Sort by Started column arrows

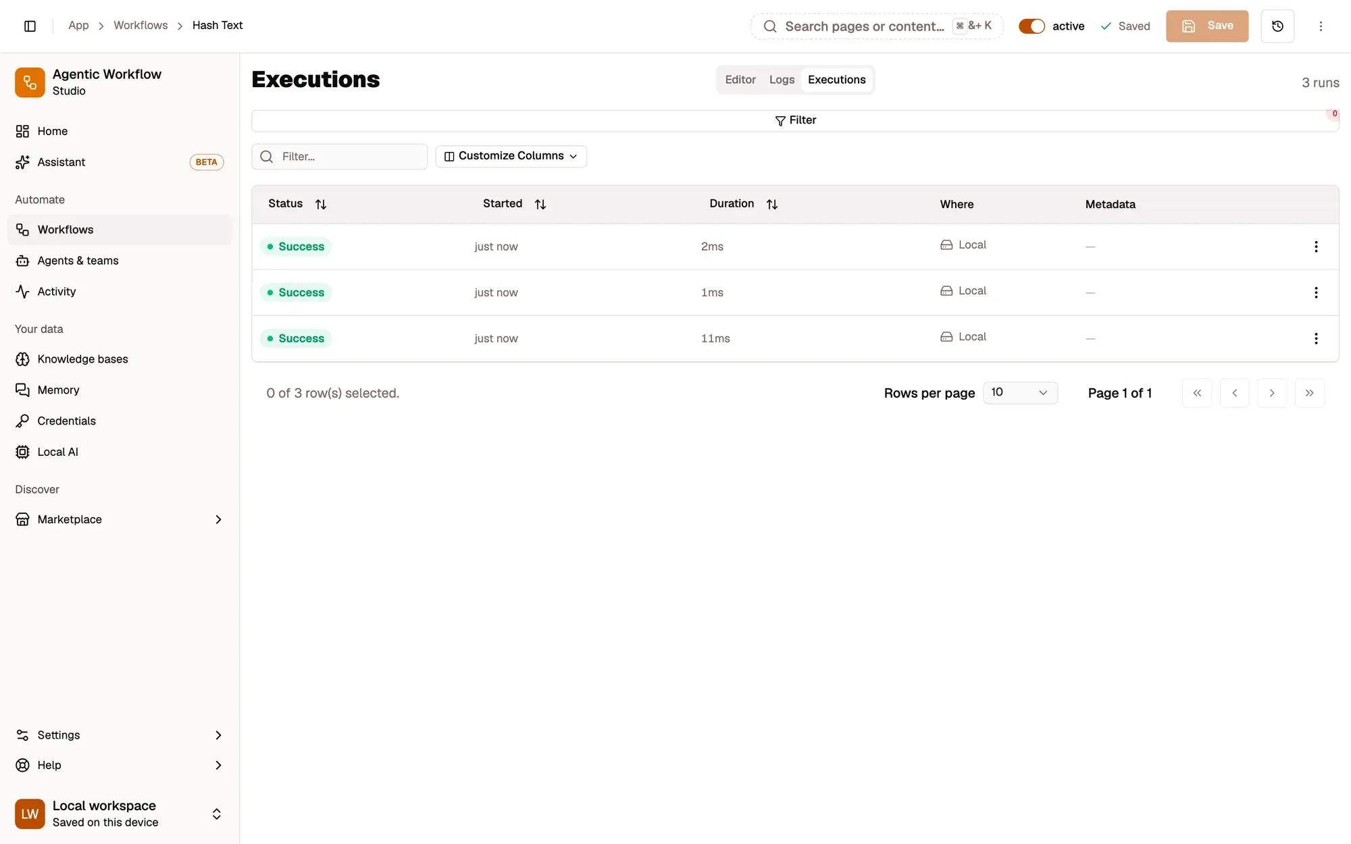pyautogui.click(x=540, y=204)
